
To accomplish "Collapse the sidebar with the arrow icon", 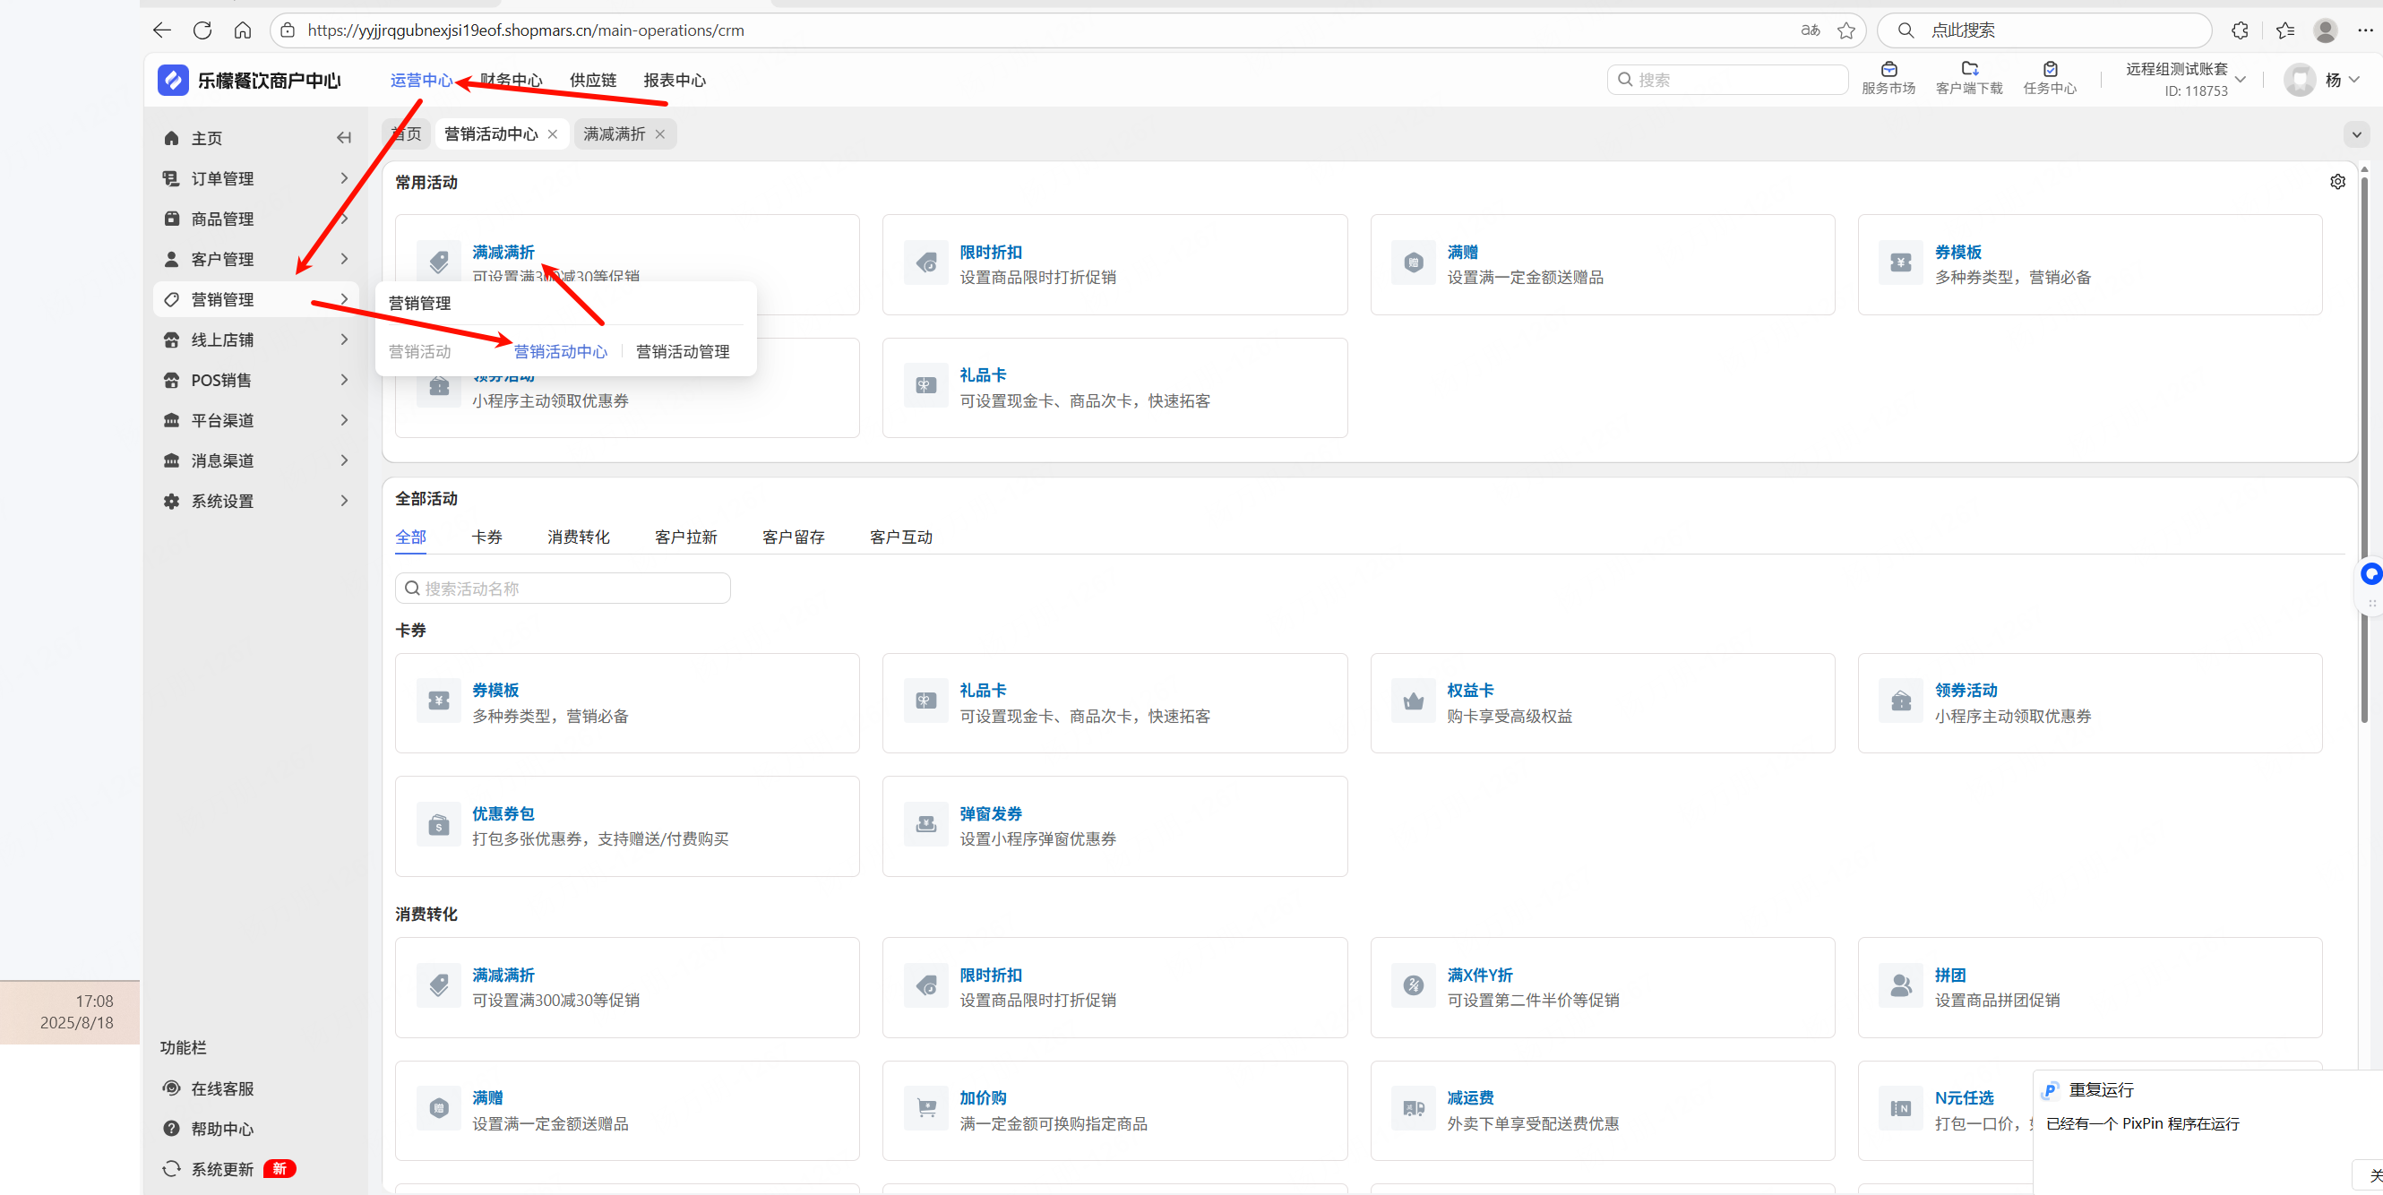I will pos(344,138).
